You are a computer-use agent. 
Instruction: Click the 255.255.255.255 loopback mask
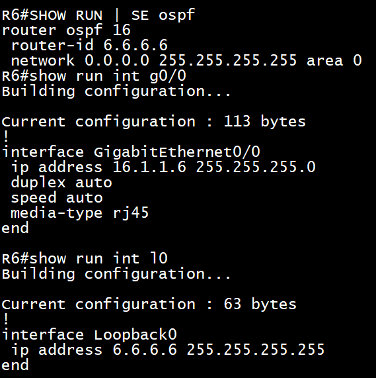(x=256, y=350)
